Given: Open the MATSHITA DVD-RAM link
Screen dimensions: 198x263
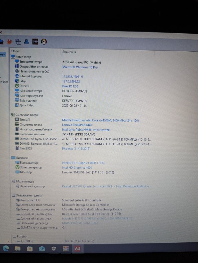Looking at the screenshot, I should pos(80,223).
